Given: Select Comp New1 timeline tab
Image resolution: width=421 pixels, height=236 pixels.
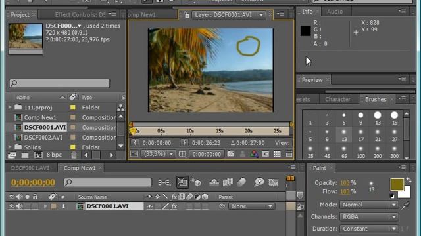Looking at the screenshot, I should pyautogui.click(x=80, y=168).
